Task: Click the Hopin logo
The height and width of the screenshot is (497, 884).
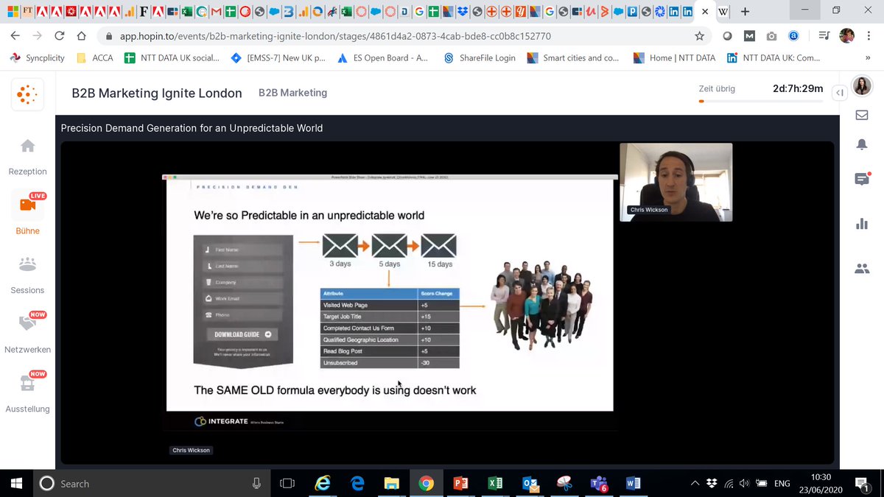Action: pyautogui.click(x=27, y=94)
